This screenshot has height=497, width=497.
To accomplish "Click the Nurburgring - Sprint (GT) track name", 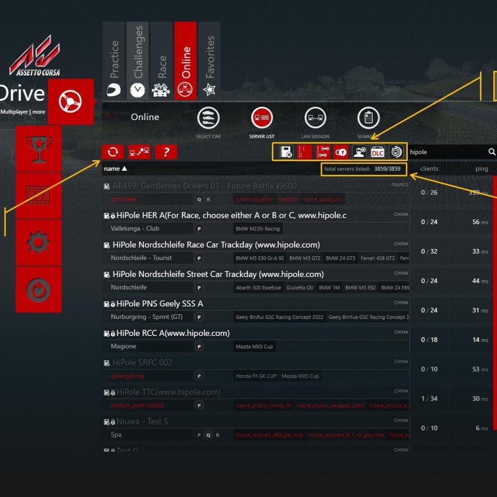I will pyautogui.click(x=147, y=317).
